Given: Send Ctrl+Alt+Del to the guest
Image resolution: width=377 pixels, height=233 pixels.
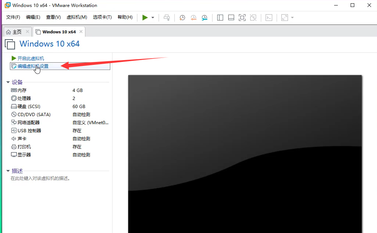Looking at the screenshot, I should tap(167, 17).
